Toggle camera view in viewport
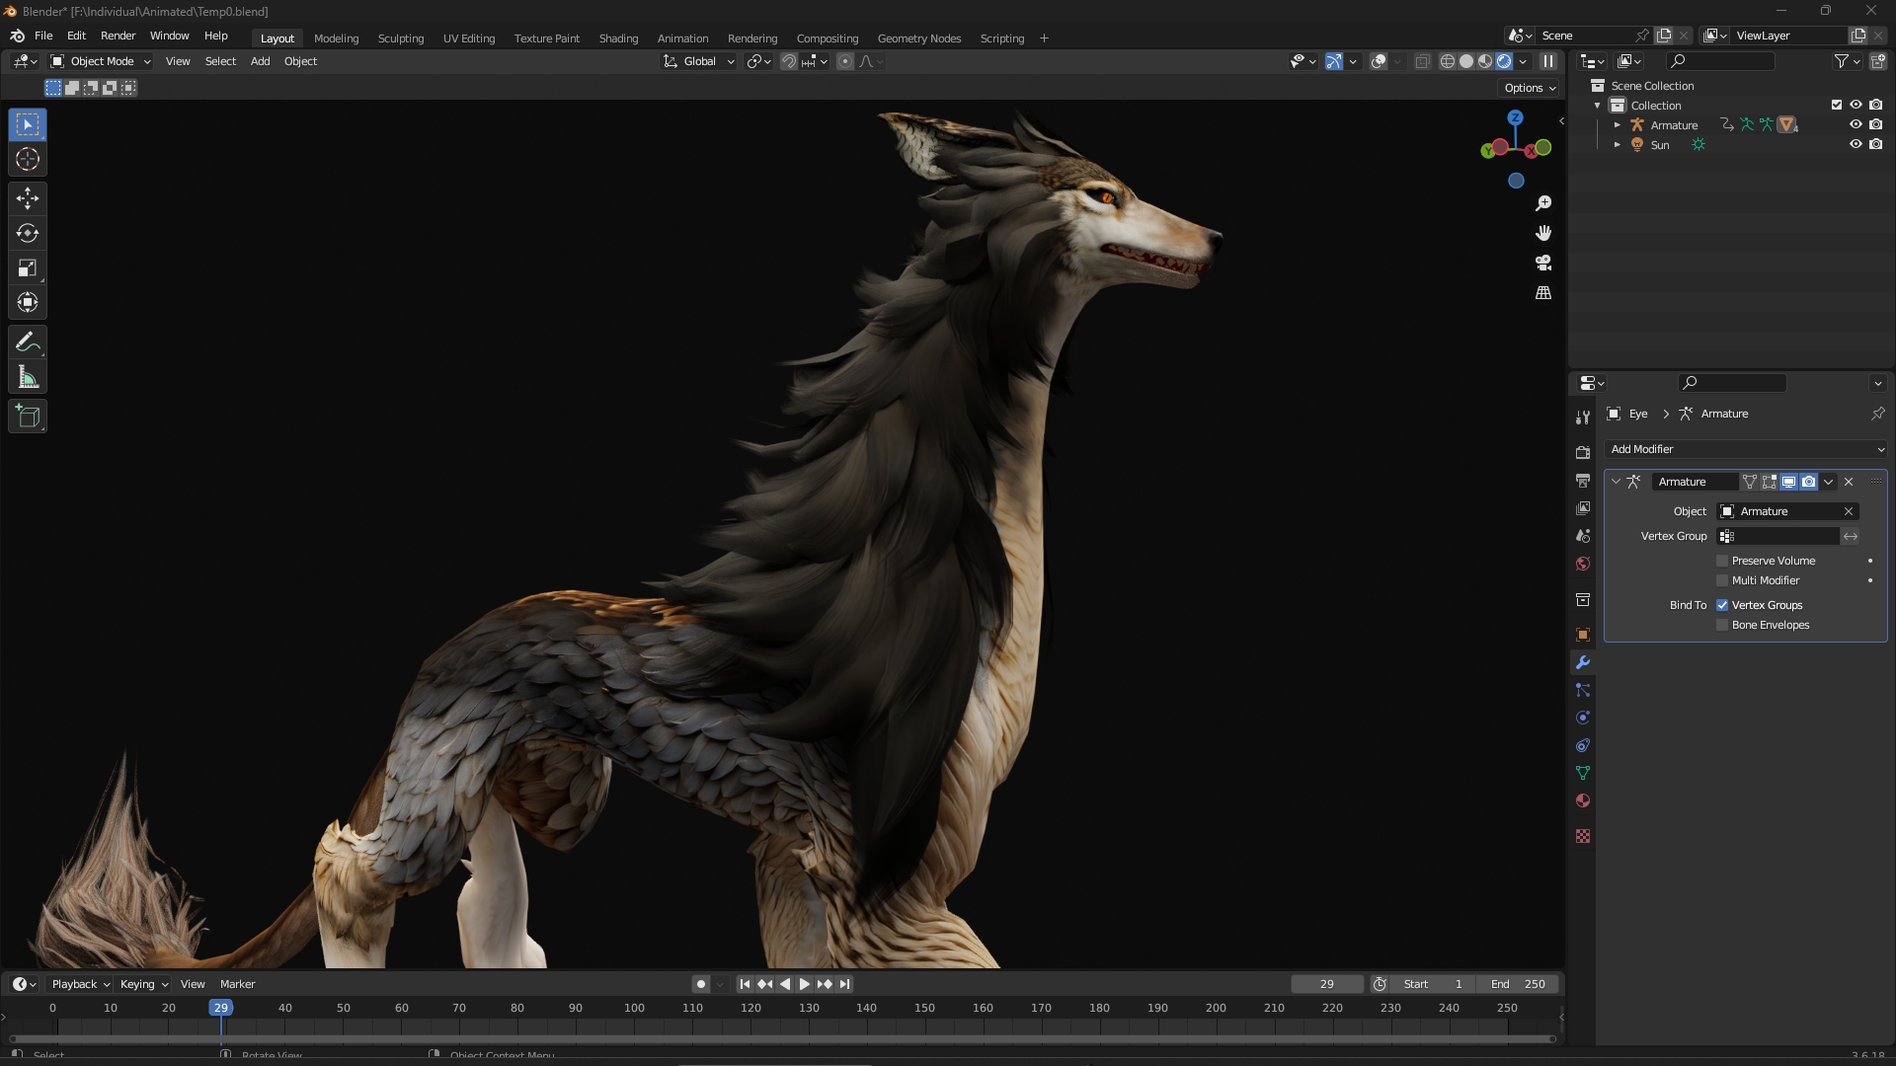The image size is (1896, 1066). tap(1543, 263)
